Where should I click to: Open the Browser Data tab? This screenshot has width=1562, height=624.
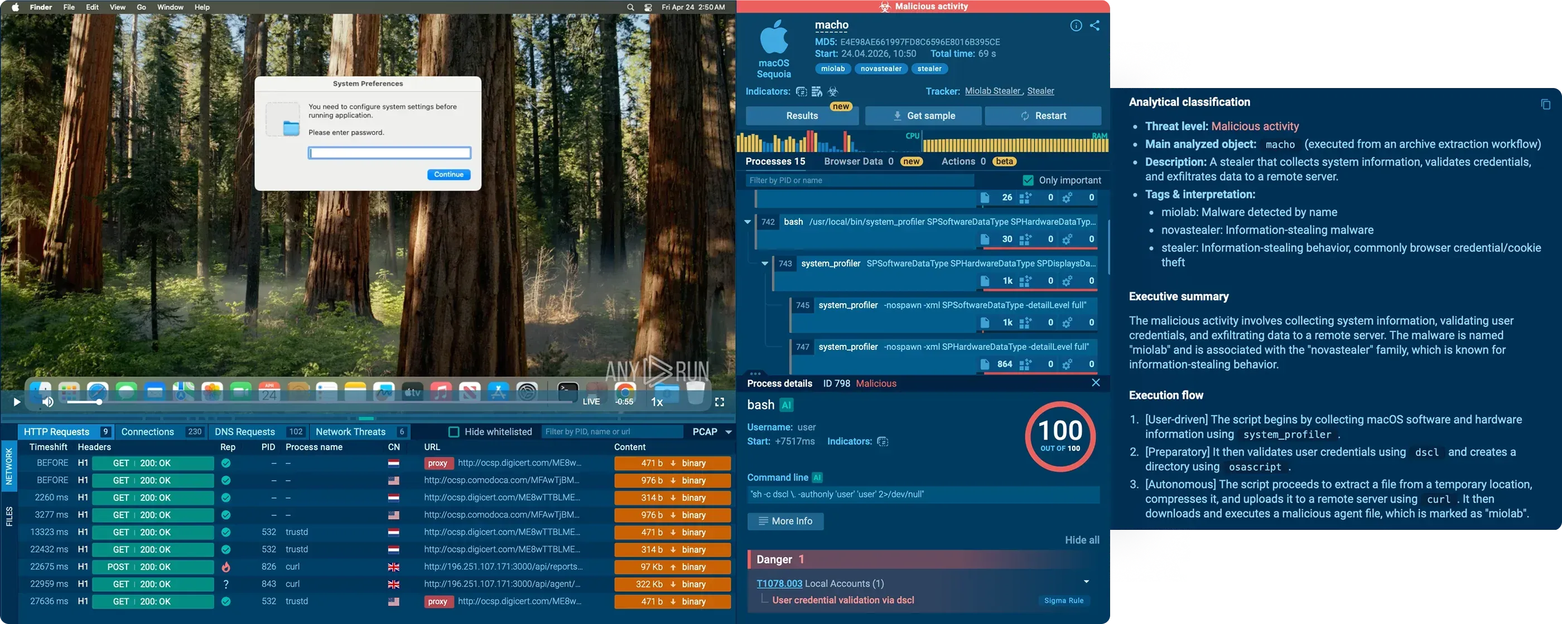pyautogui.click(x=872, y=161)
